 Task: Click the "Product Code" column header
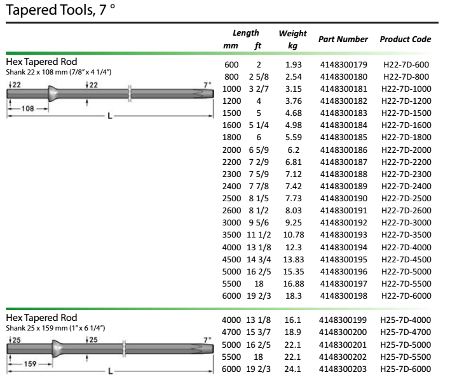(x=405, y=39)
